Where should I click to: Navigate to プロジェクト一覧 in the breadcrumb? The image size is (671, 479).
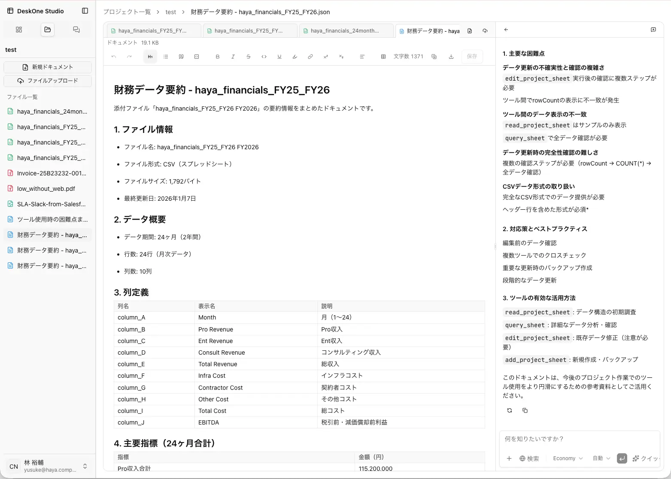127,12
